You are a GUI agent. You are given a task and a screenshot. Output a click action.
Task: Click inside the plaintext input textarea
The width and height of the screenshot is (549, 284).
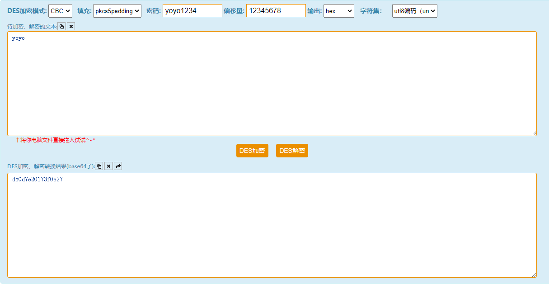271,81
